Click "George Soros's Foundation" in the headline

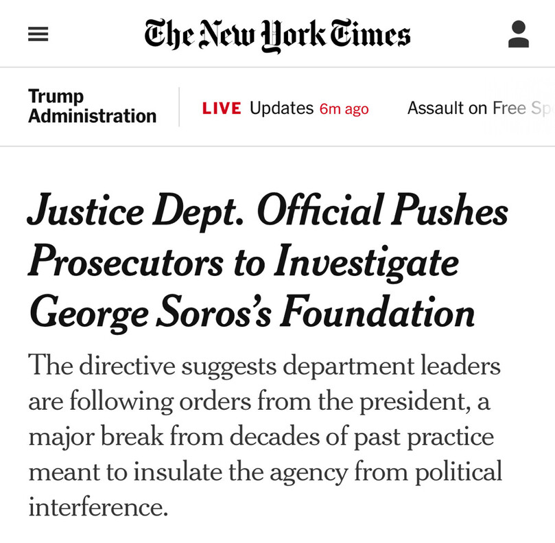coord(251,312)
